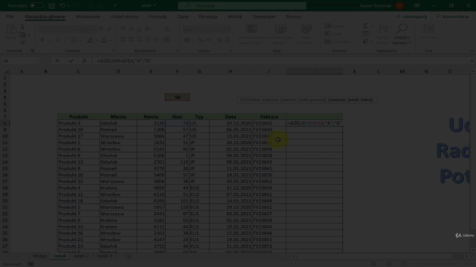Select invoice cell FV23850
The height and width of the screenshot is (267, 476).
point(268,175)
